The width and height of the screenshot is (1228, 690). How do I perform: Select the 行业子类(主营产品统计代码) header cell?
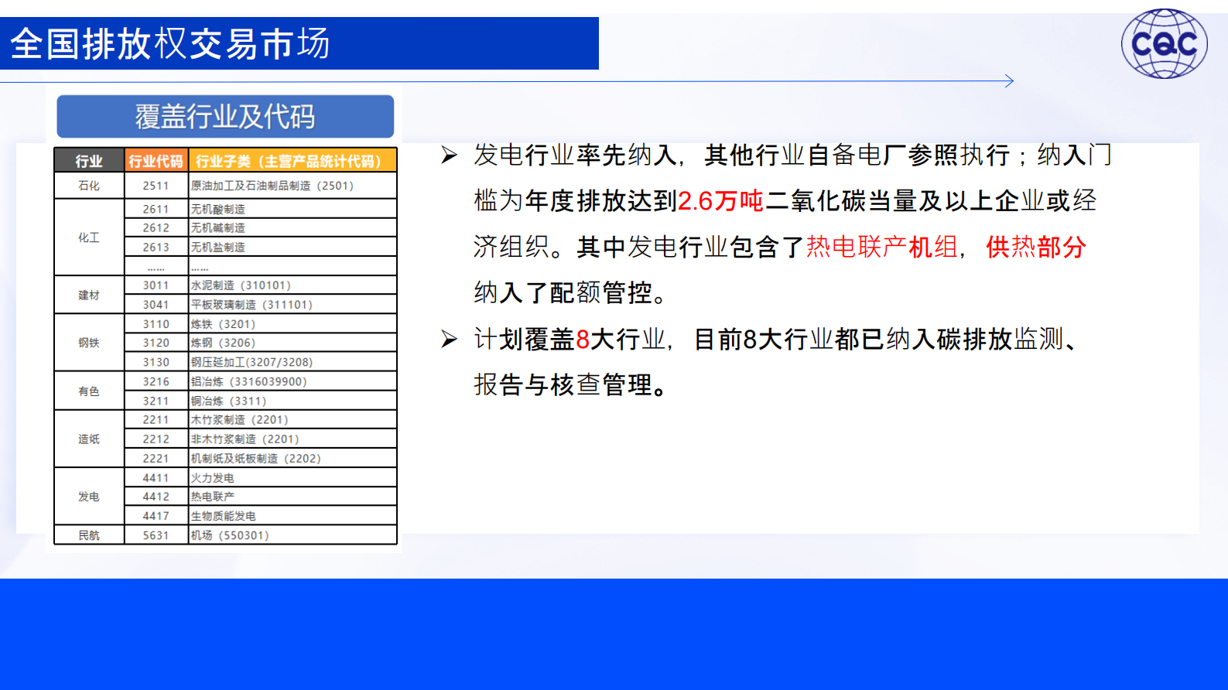coord(292,161)
